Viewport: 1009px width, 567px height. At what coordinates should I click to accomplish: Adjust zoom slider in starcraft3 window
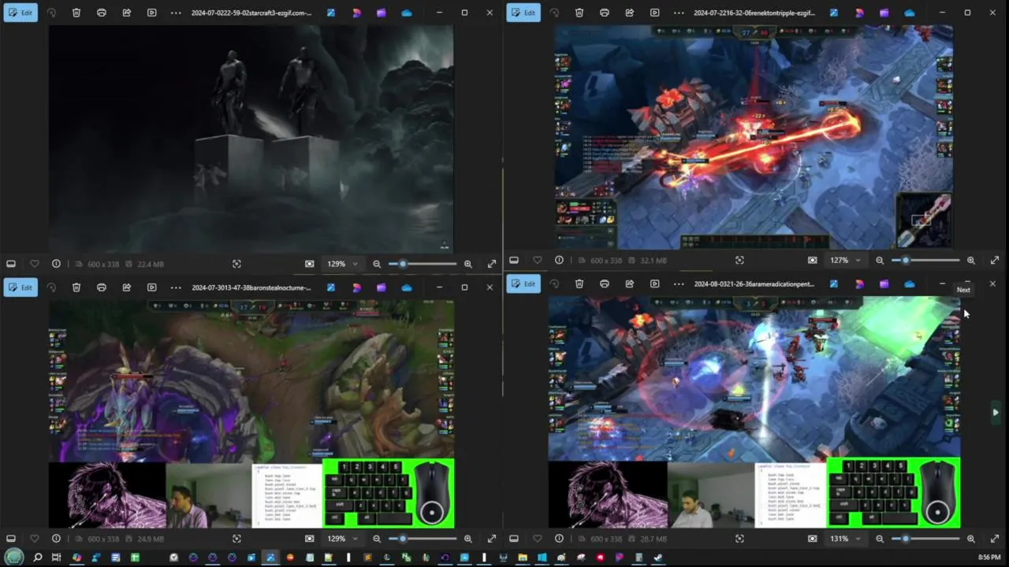click(x=423, y=264)
